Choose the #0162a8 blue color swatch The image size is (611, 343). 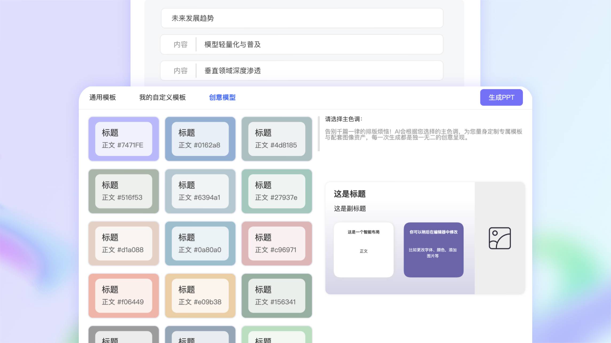pyautogui.click(x=200, y=139)
